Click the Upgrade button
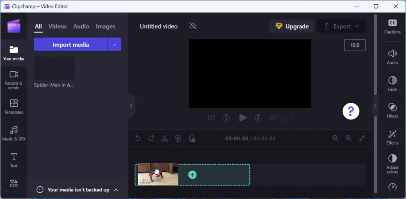This screenshot has width=406, height=199. tap(292, 26)
